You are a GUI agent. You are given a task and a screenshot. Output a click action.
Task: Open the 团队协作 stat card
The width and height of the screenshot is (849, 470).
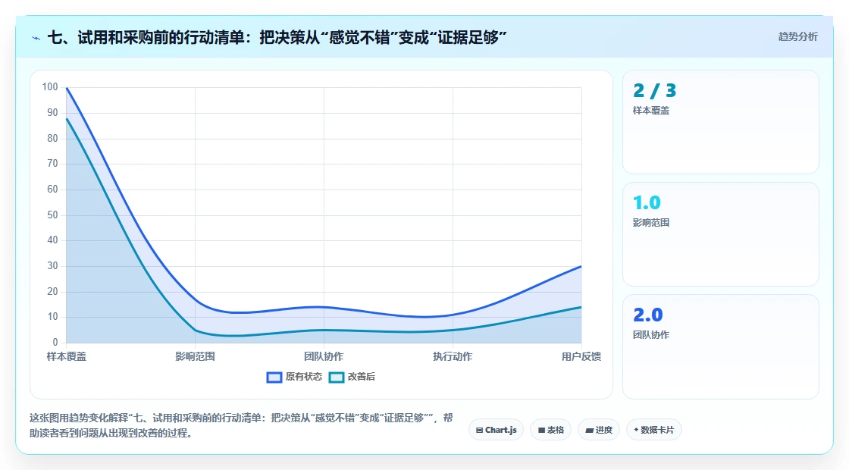tap(721, 346)
